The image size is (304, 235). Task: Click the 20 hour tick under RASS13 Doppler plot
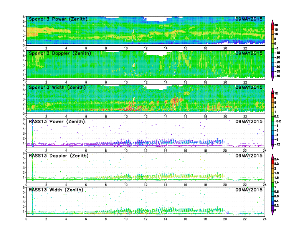[x=225, y=185]
